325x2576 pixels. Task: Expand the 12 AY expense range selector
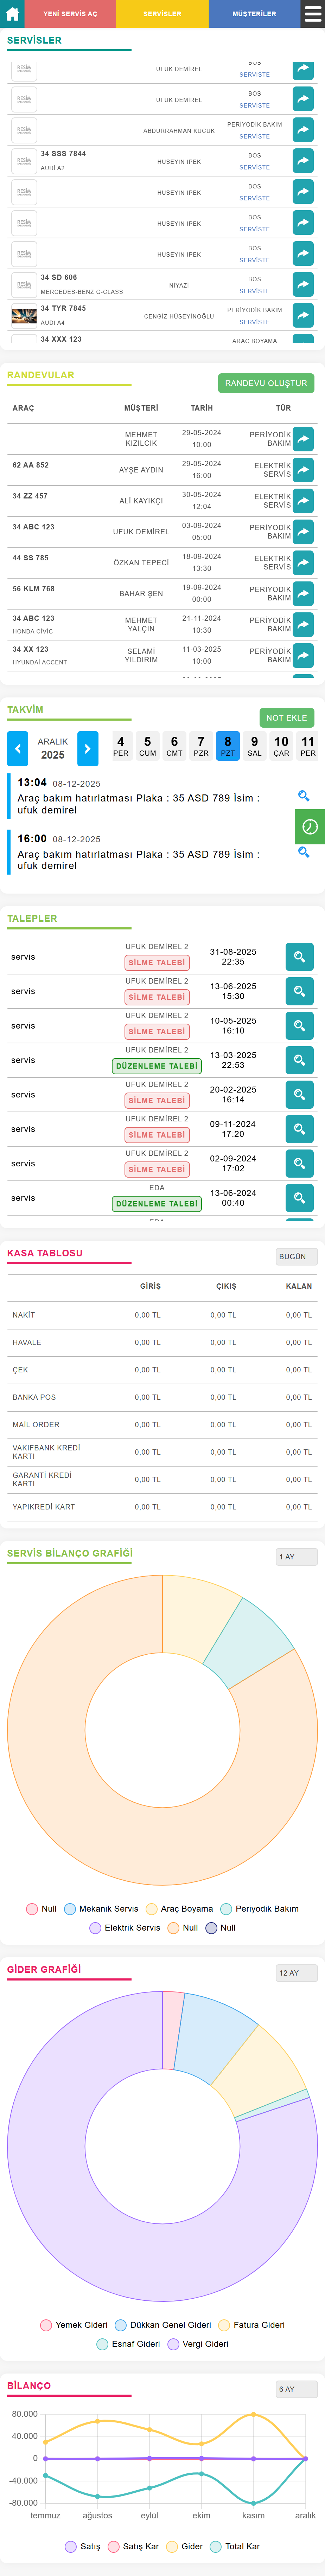click(296, 1973)
